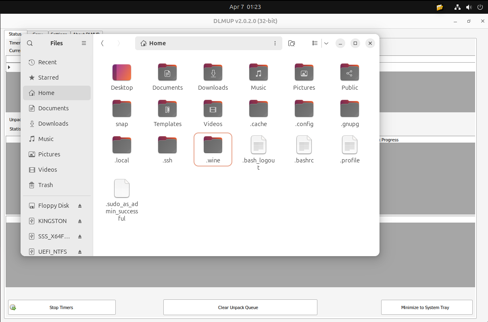This screenshot has height=322, width=488.
Task: Select Recent in the sidebar
Action: tap(47, 62)
